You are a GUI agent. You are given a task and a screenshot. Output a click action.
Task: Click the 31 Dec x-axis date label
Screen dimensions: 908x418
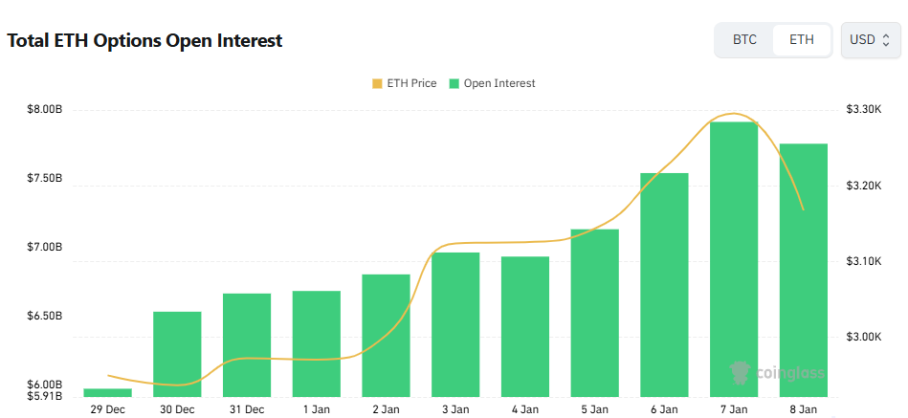coord(247,409)
